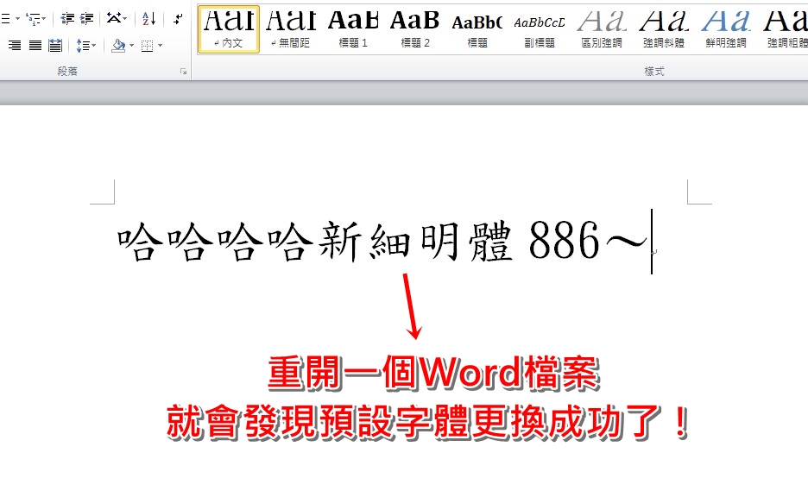Open the Asian layout dropdown arrow
Screen dimensions: 808x497
point(125,19)
